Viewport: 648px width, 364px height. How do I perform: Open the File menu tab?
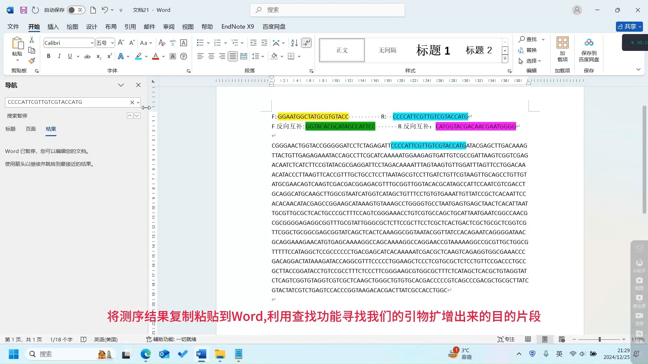point(13,27)
